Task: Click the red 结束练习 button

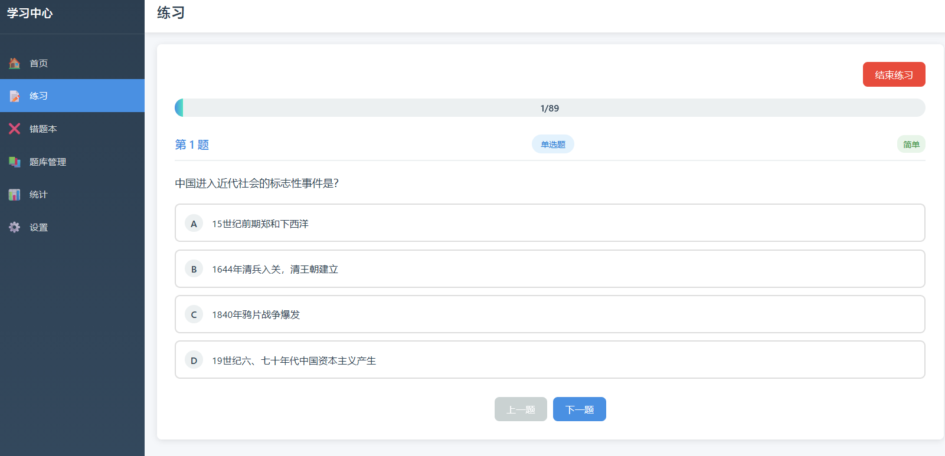Action: [894, 74]
